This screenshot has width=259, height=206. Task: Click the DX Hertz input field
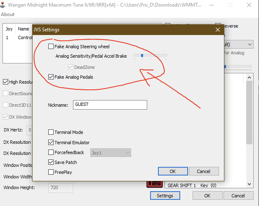(x=30, y=130)
